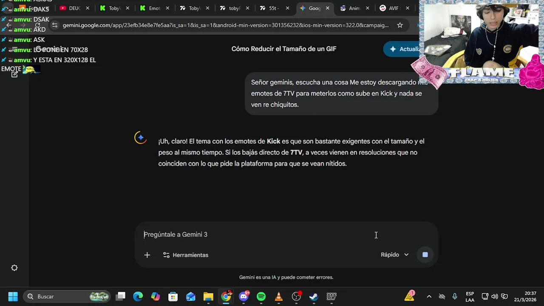Screen dimensions: 544x306
Task: Switch to Chrome in the taskbar
Action: [x=226, y=296]
